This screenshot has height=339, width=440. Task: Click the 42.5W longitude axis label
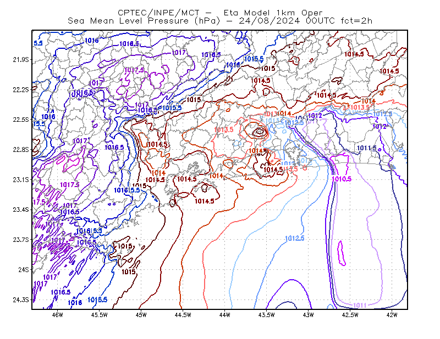tap(350, 315)
